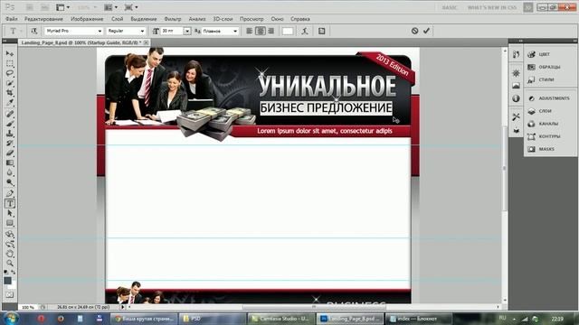Center the text alignment

tap(261, 31)
